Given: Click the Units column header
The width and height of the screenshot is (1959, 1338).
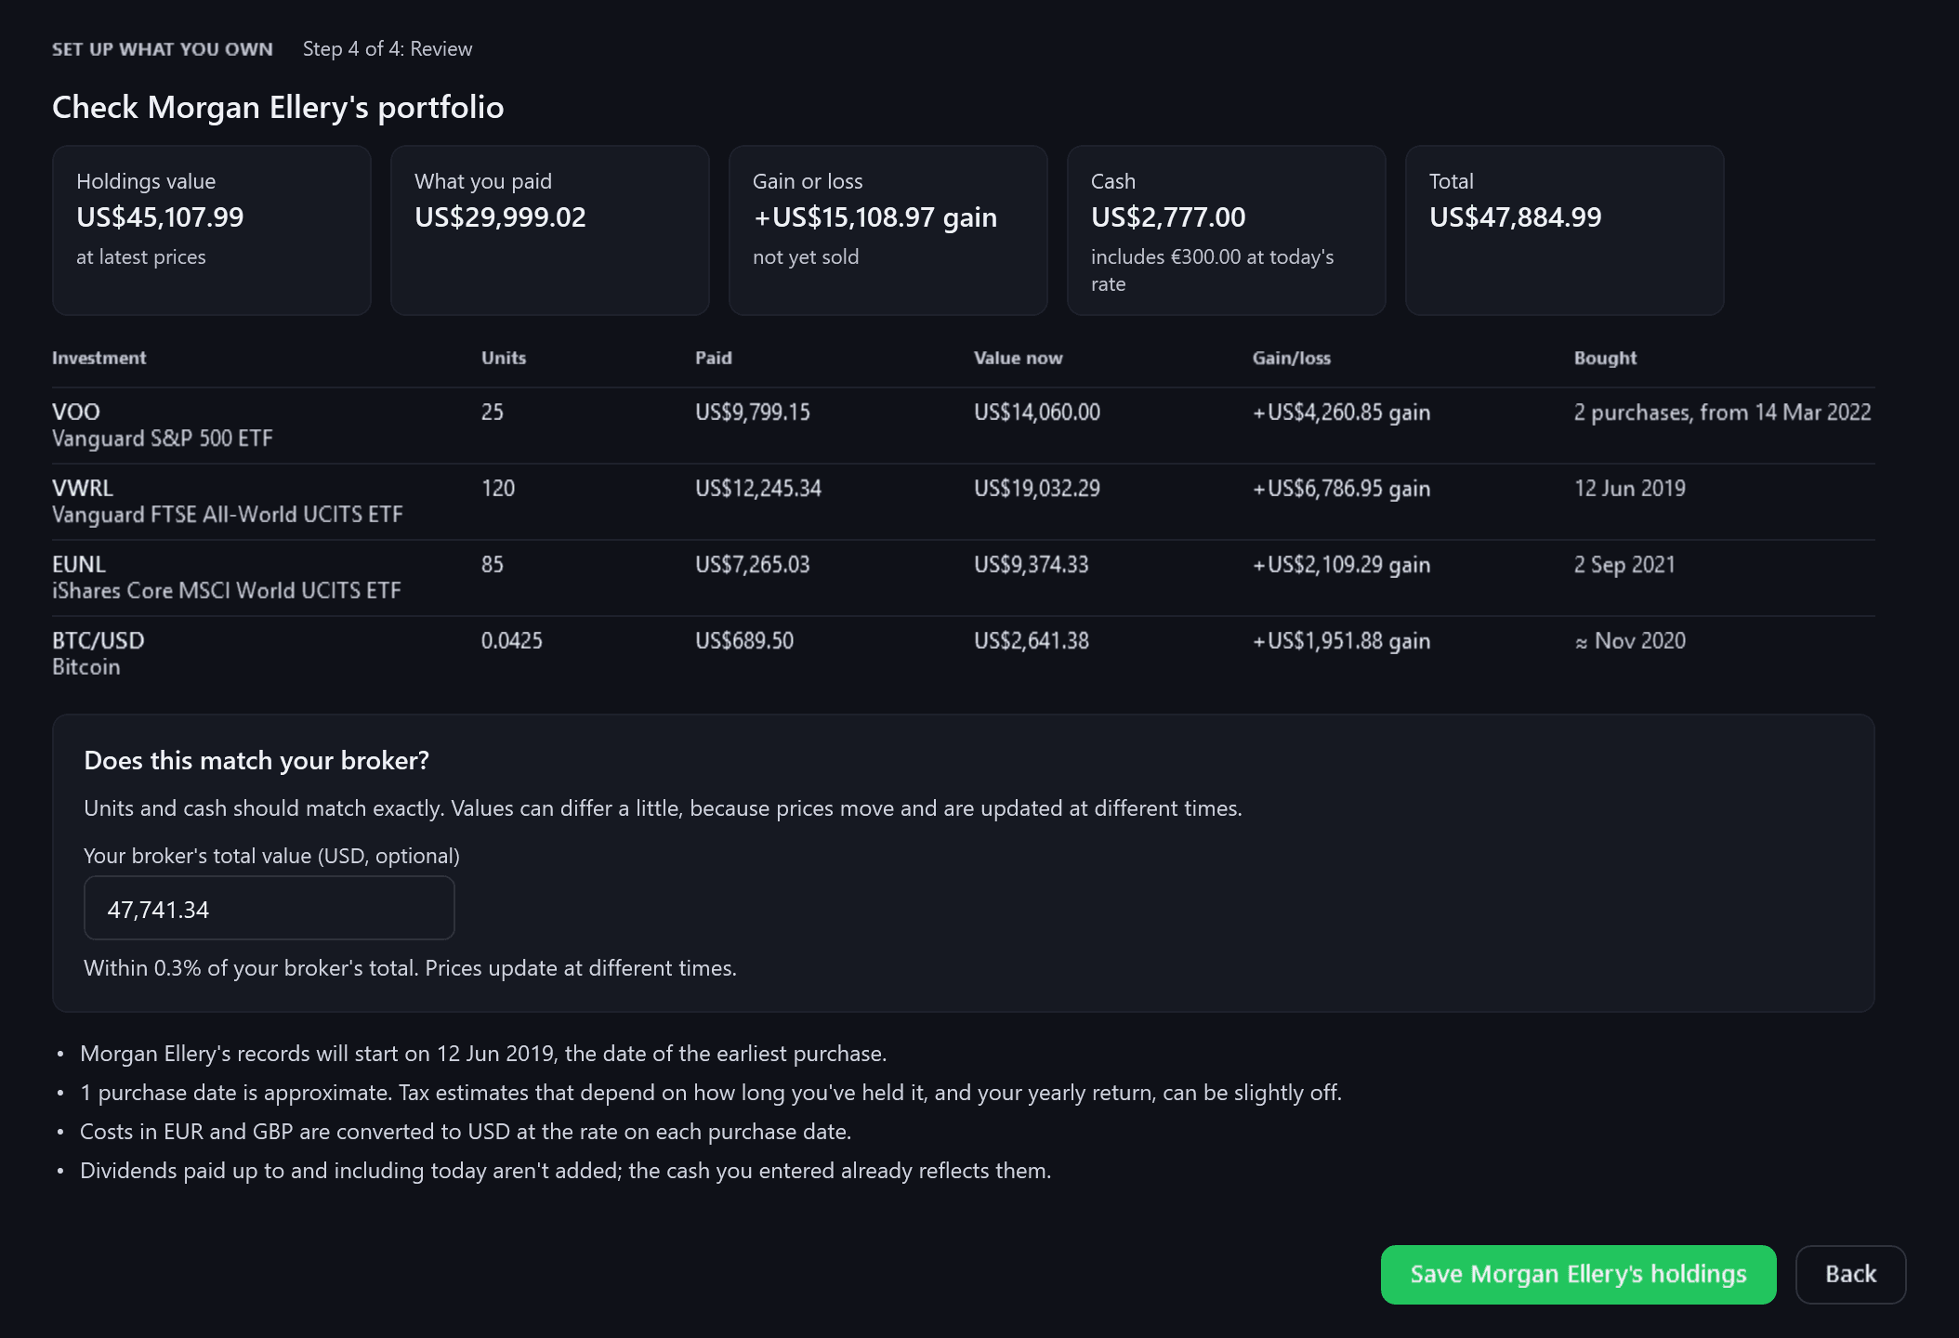Looking at the screenshot, I should tap(504, 358).
